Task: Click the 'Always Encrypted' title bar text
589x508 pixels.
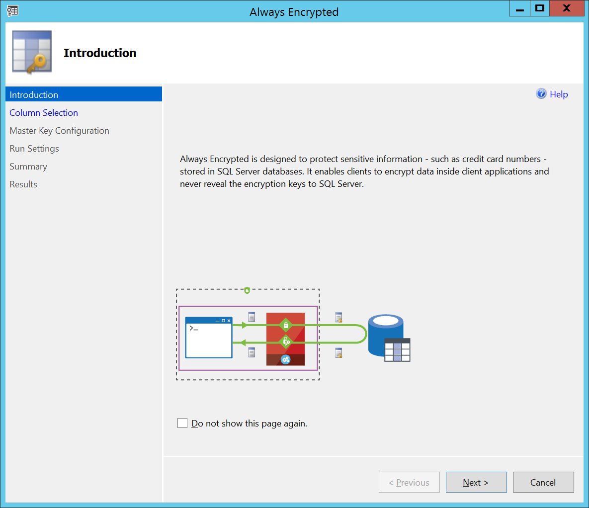Action: 294,12
